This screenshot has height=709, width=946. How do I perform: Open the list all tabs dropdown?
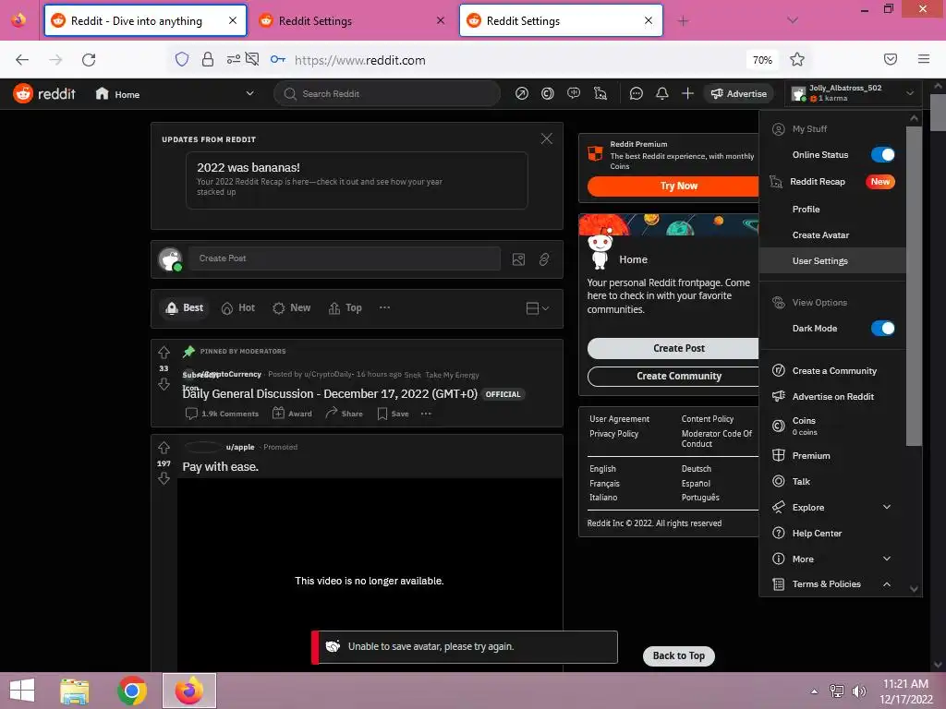793,20
